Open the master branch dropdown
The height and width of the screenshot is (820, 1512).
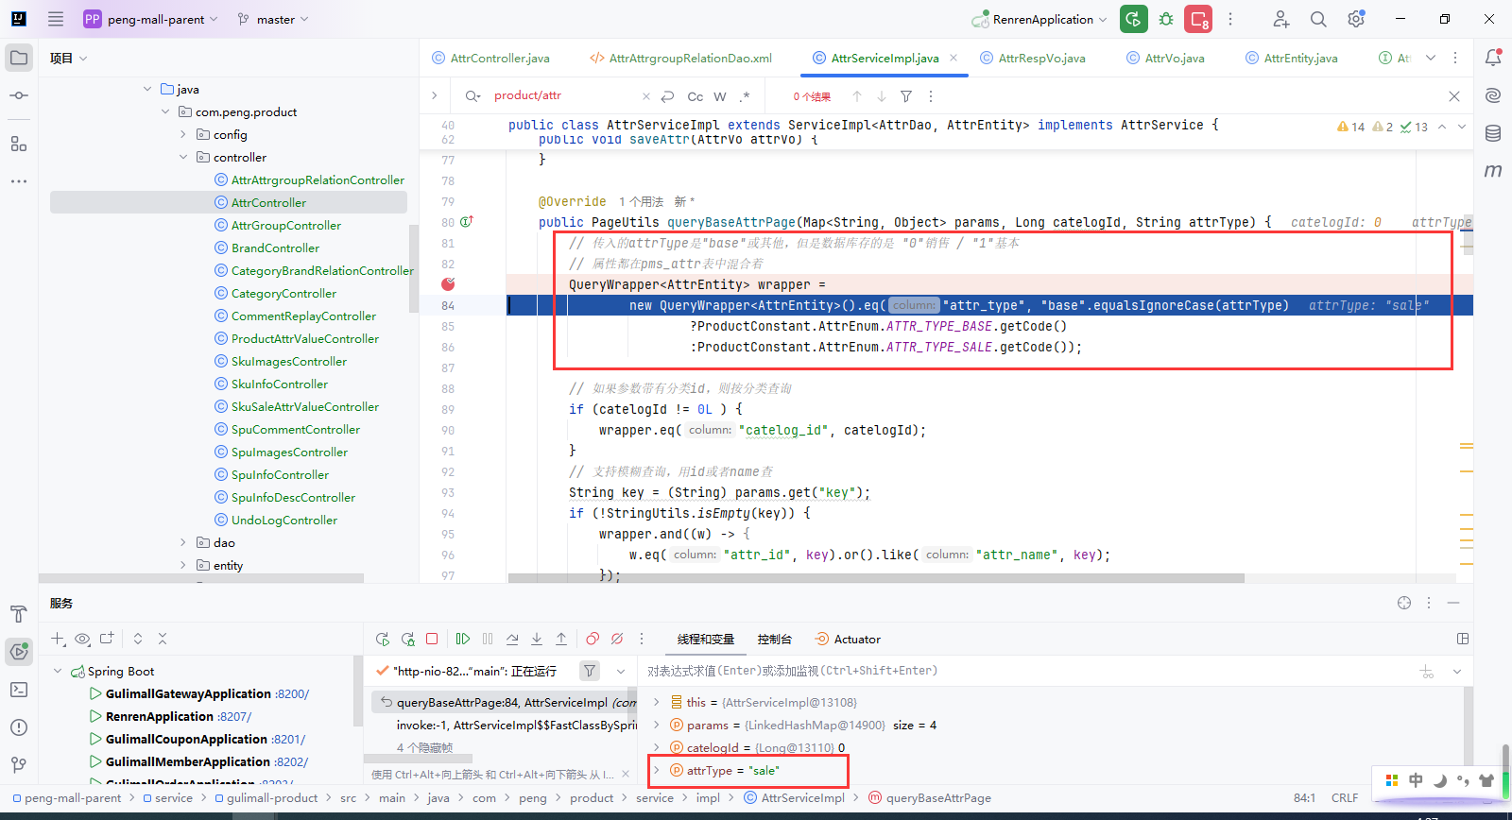point(273,19)
